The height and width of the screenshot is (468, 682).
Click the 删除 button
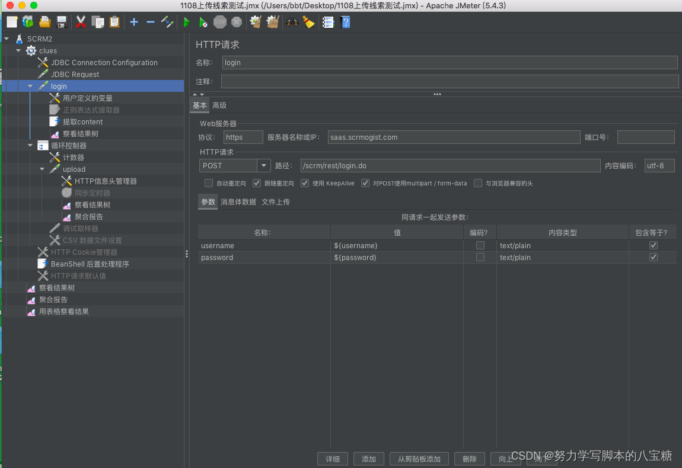click(x=469, y=459)
